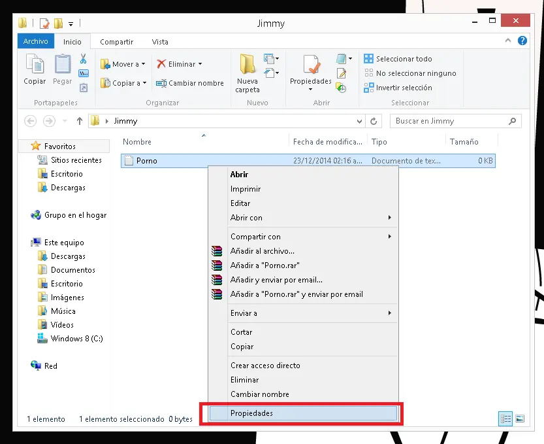Switch to the Vista tab
Viewport: 544px width, 444px height.
pyautogui.click(x=160, y=42)
